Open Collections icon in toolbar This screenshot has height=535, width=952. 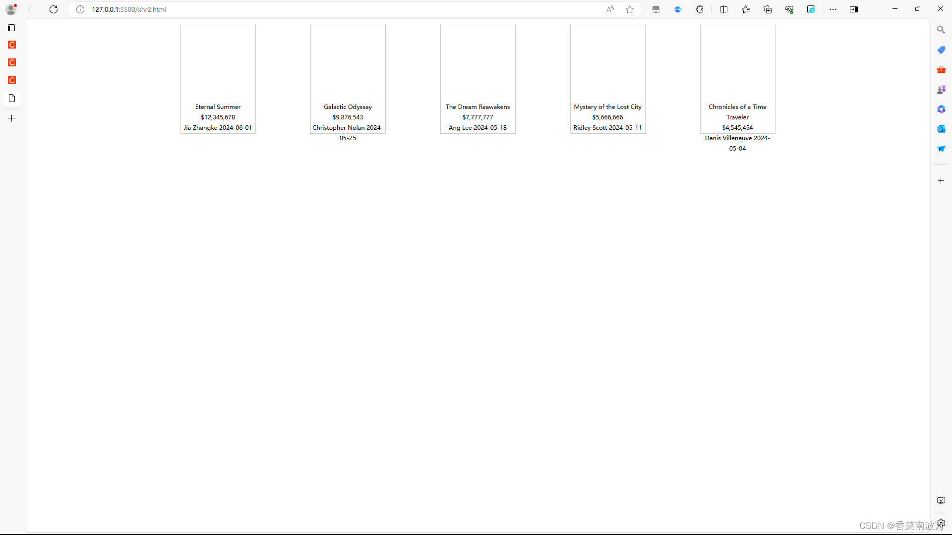768,9
